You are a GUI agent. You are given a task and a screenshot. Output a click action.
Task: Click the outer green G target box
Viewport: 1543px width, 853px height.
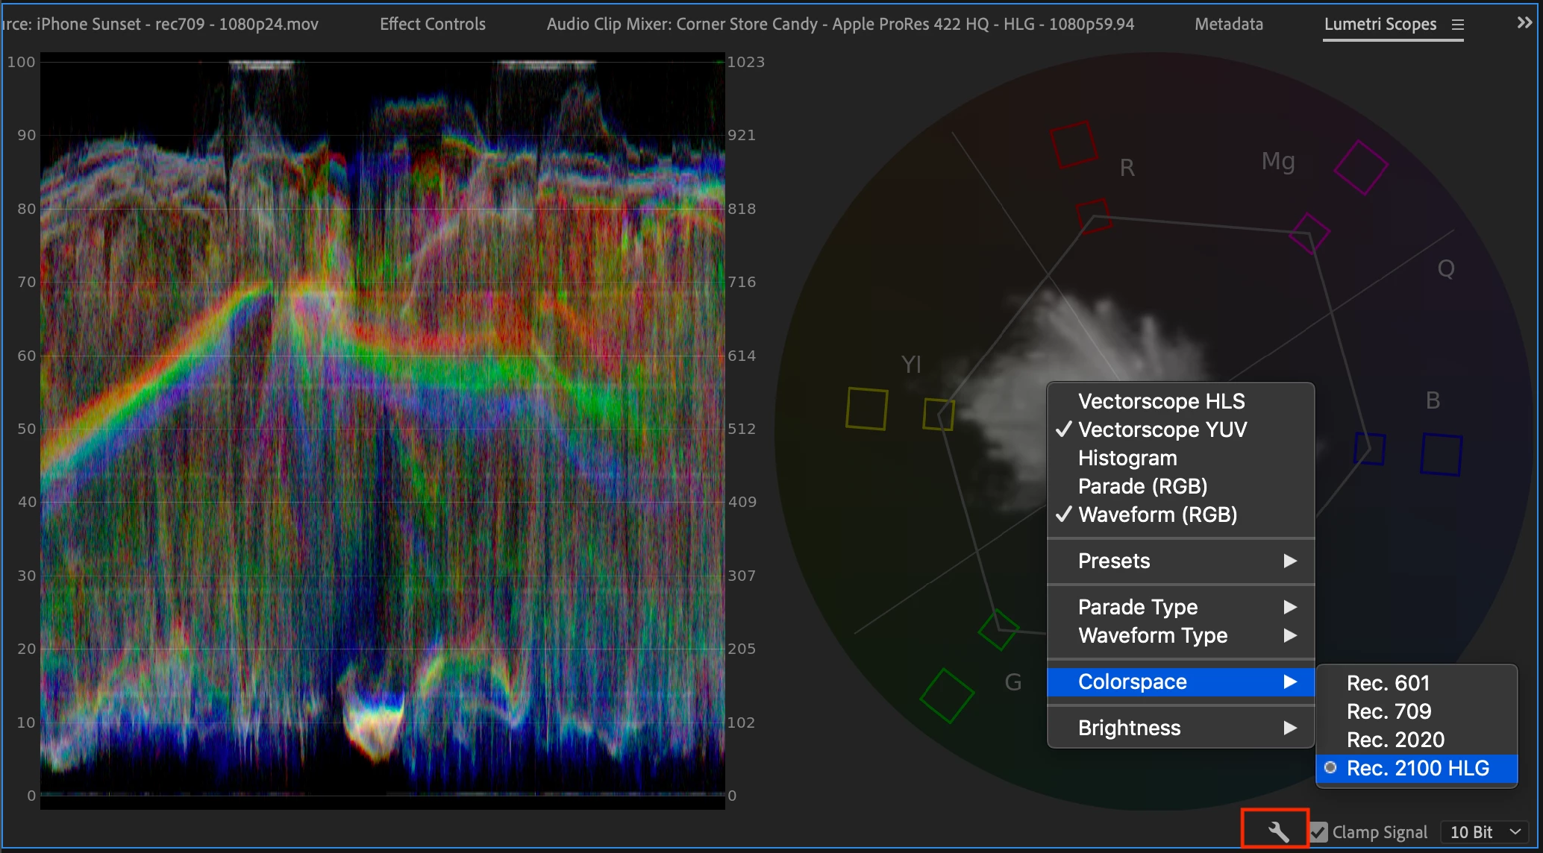pos(946,696)
